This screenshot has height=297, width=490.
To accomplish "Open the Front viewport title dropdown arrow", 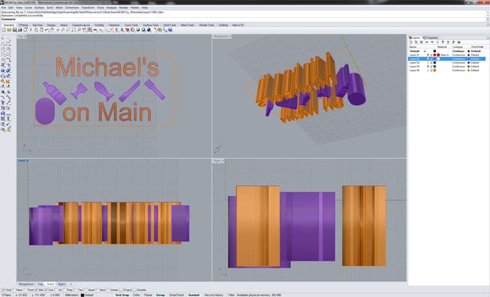I will pyautogui.click(x=27, y=161).
